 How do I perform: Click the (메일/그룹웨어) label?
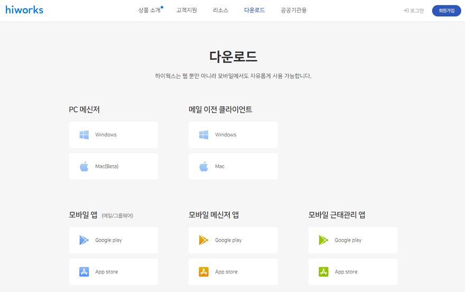click(x=117, y=215)
